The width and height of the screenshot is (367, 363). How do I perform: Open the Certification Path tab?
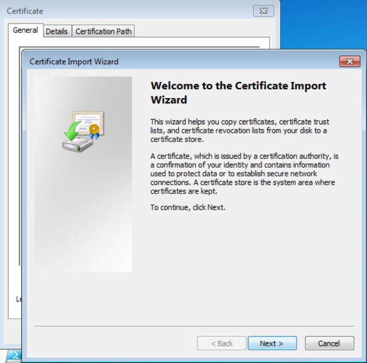tap(103, 31)
